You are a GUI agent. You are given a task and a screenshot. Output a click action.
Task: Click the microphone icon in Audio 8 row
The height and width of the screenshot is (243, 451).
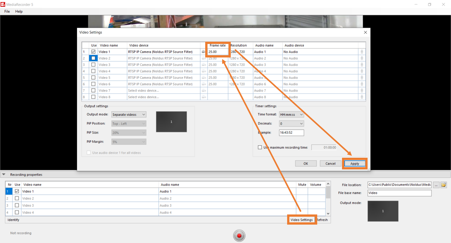(x=362, y=97)
